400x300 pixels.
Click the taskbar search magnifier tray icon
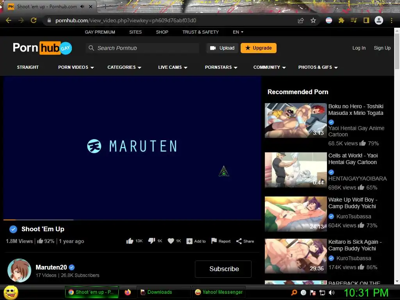(294, 292)
